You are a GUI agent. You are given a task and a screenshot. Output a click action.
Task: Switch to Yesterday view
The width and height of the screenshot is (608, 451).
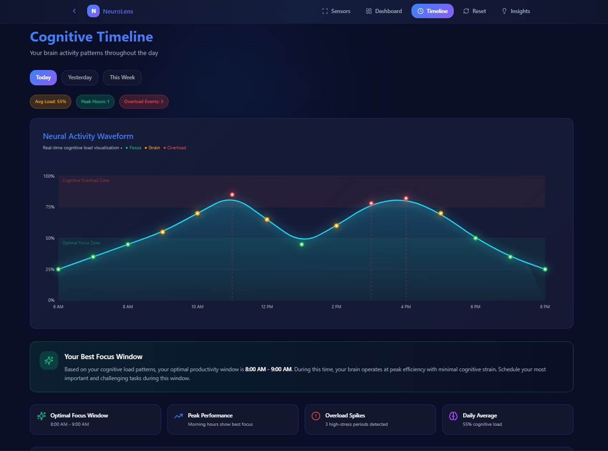(x=80, y=77)
